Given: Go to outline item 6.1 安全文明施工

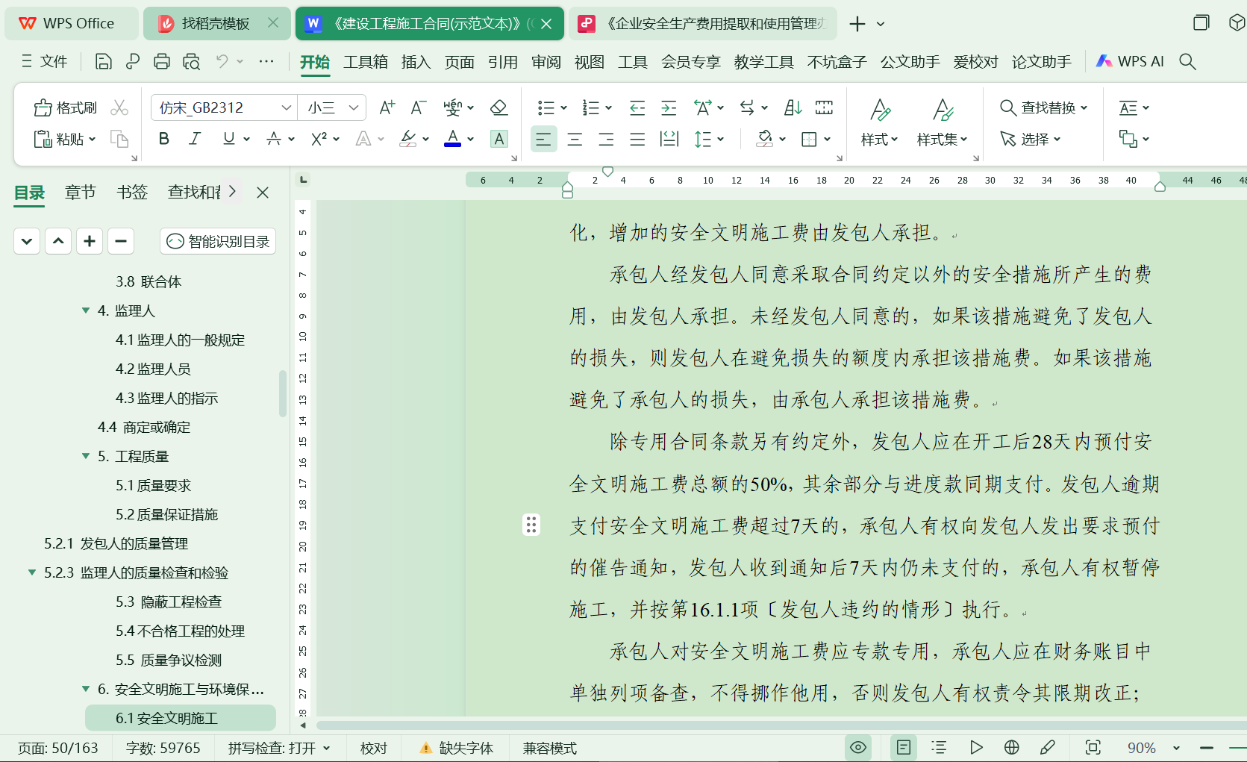Looking at the screenshot, I should coord(181,718).
